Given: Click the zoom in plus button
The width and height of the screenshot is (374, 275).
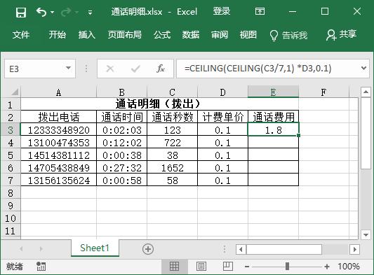Looking at the screenshot, I should 327,267.
